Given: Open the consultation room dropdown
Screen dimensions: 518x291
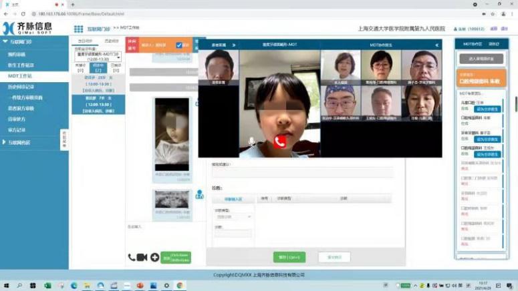Looking at the screenshot, I should 98,57.
